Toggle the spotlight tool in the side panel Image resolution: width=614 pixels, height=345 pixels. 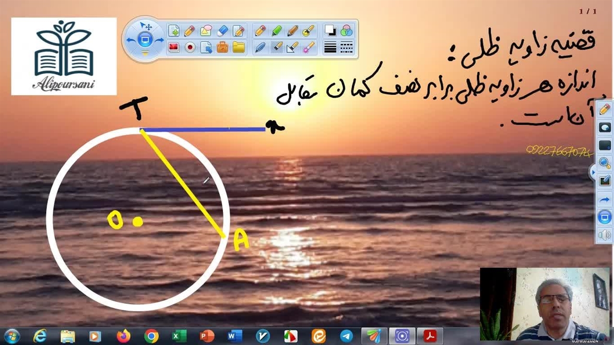[604, 128]
